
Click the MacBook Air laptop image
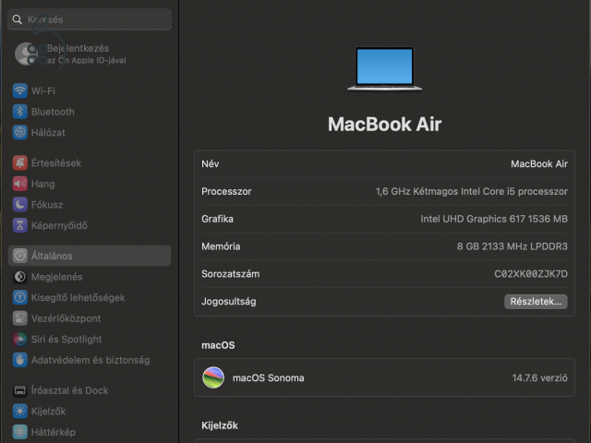(384, 68)
